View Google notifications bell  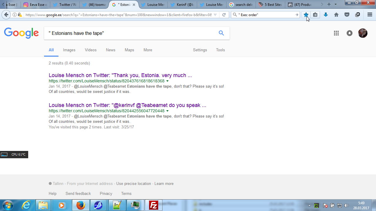coord(350,33)
